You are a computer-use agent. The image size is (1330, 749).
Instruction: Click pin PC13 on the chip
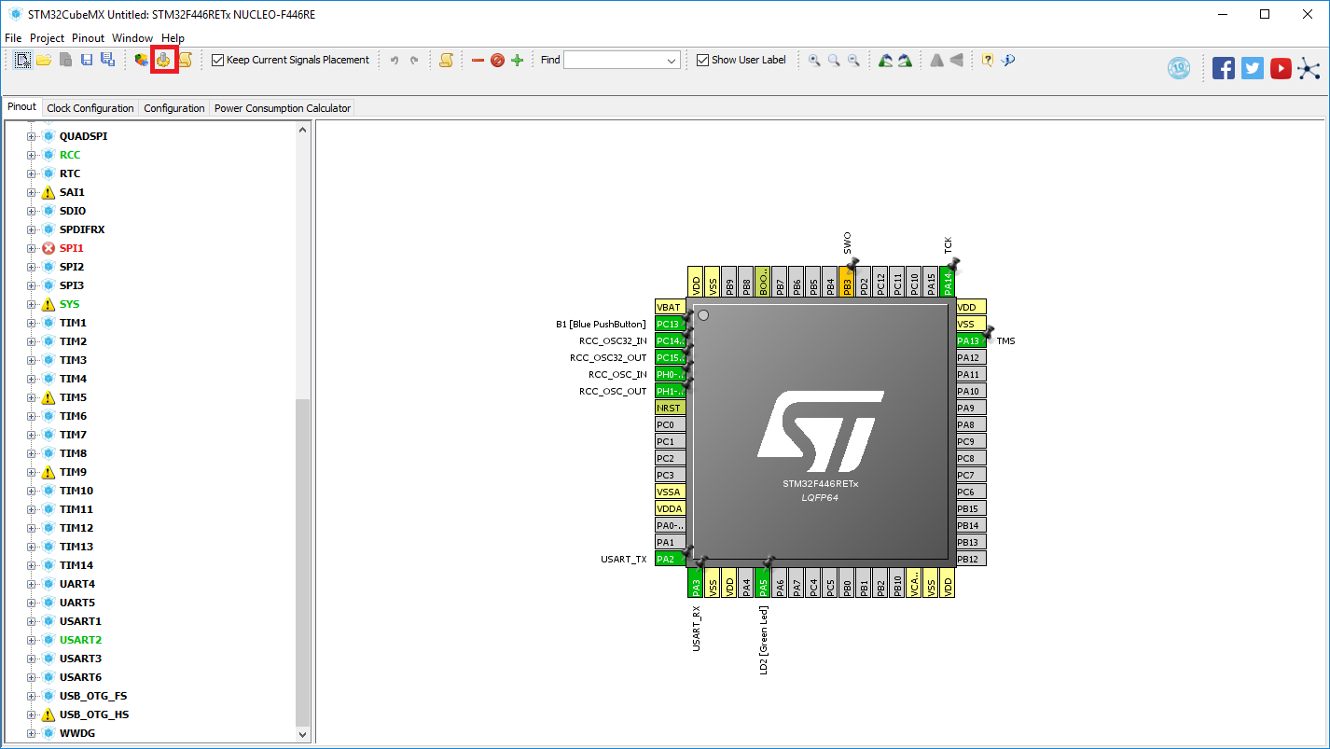click(671, 324)
